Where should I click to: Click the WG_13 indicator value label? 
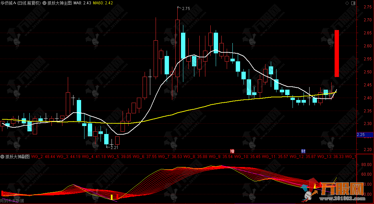point(330,156)
